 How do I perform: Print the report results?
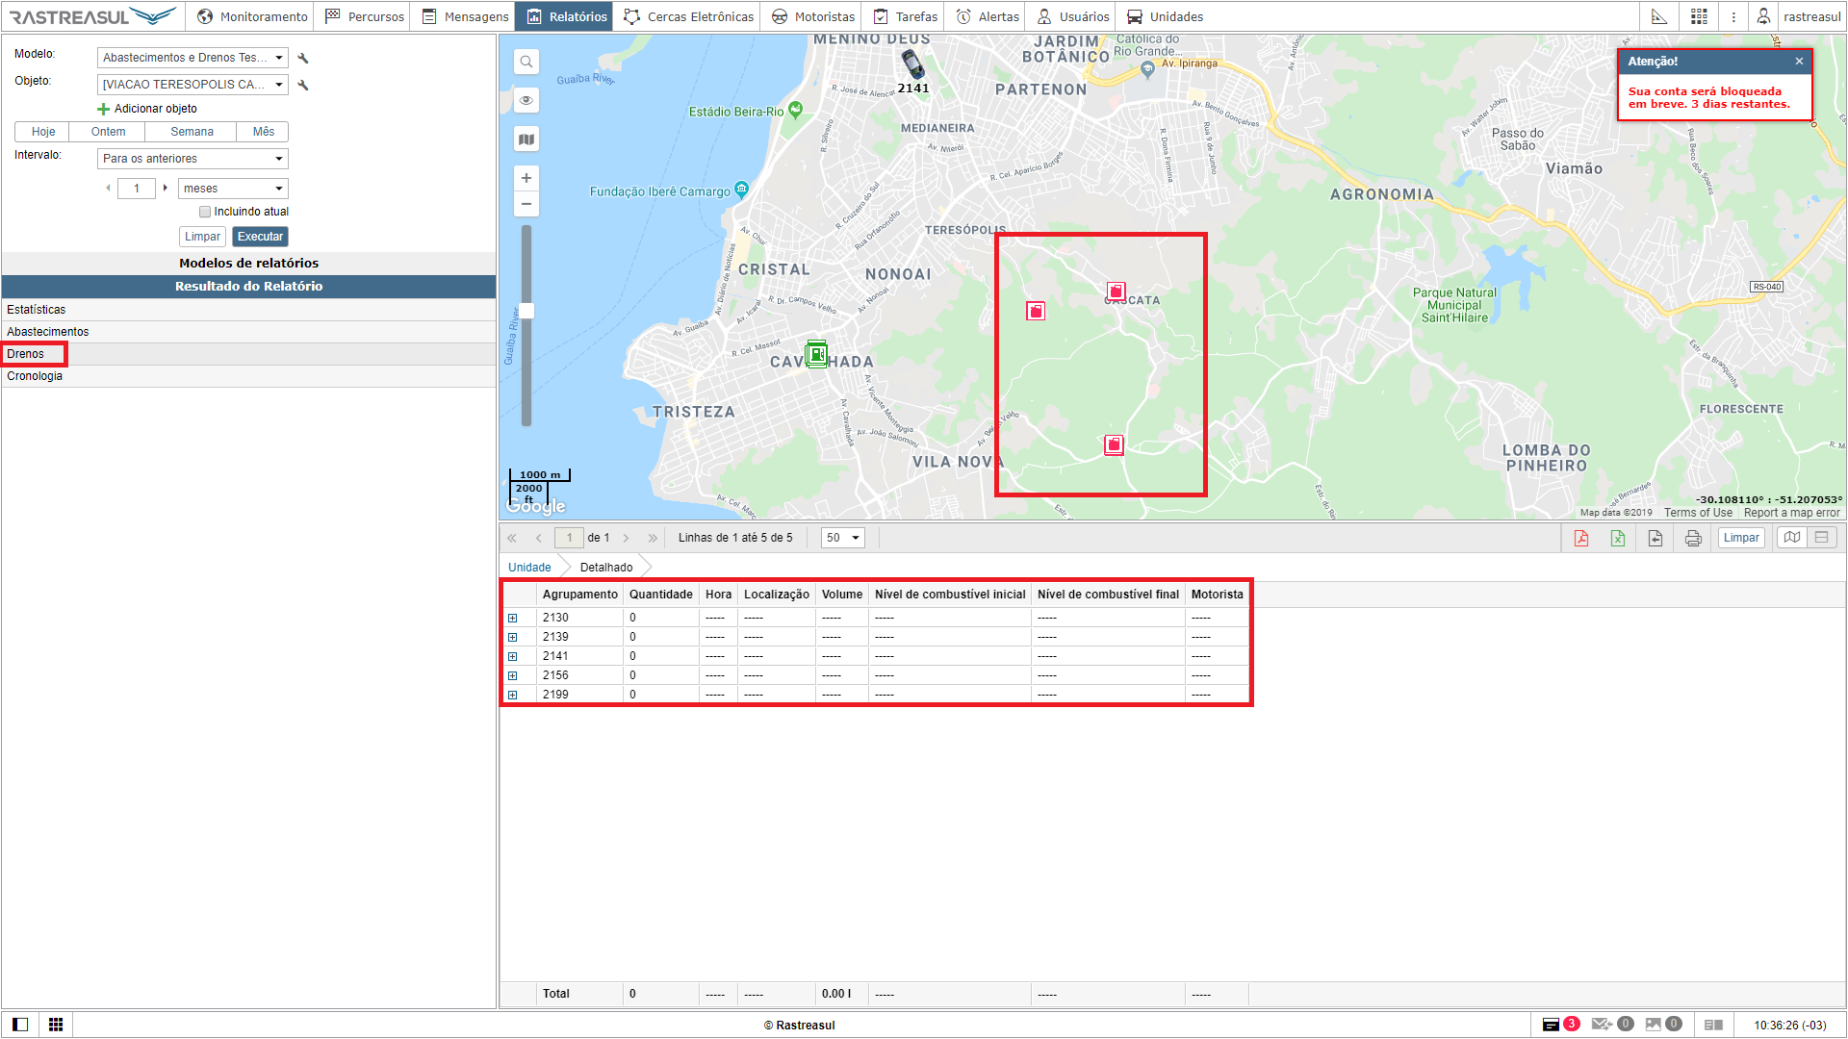tap(1693, 538)
